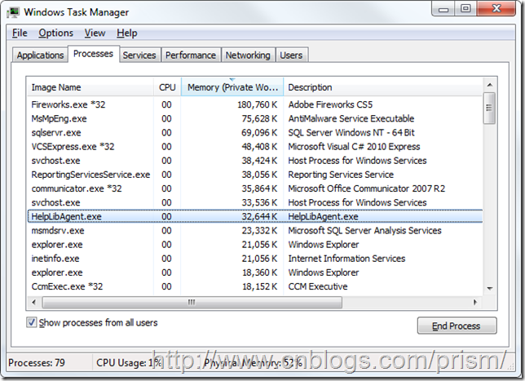Image resolution: width=525 pixels, height=381 pixels.
Task: Select the inetinfo.exe process
Action: (x=255, y=259)
